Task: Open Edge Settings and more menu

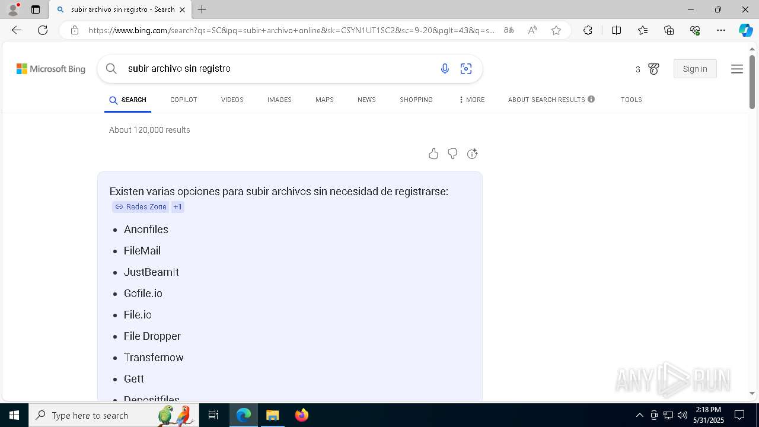Action: [721, 30]
